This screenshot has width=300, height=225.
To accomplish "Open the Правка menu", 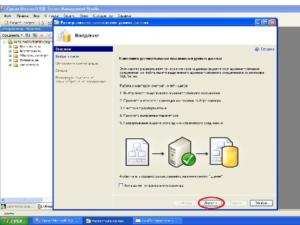I will pos(22,16).
